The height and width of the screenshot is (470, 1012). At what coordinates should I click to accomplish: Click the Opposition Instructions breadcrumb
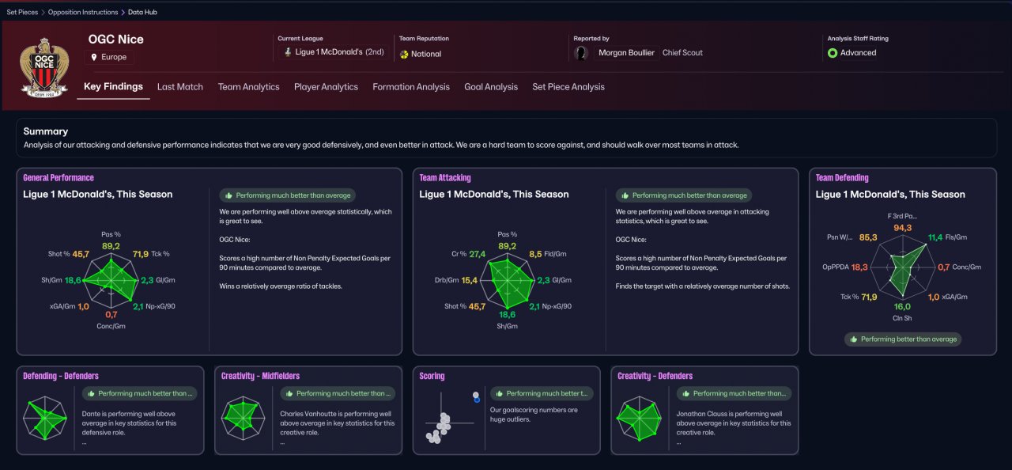(83, 12)
